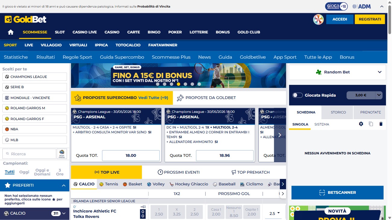
Task: Select the Tutti campionati filter
Action: (x=9, y=172)
